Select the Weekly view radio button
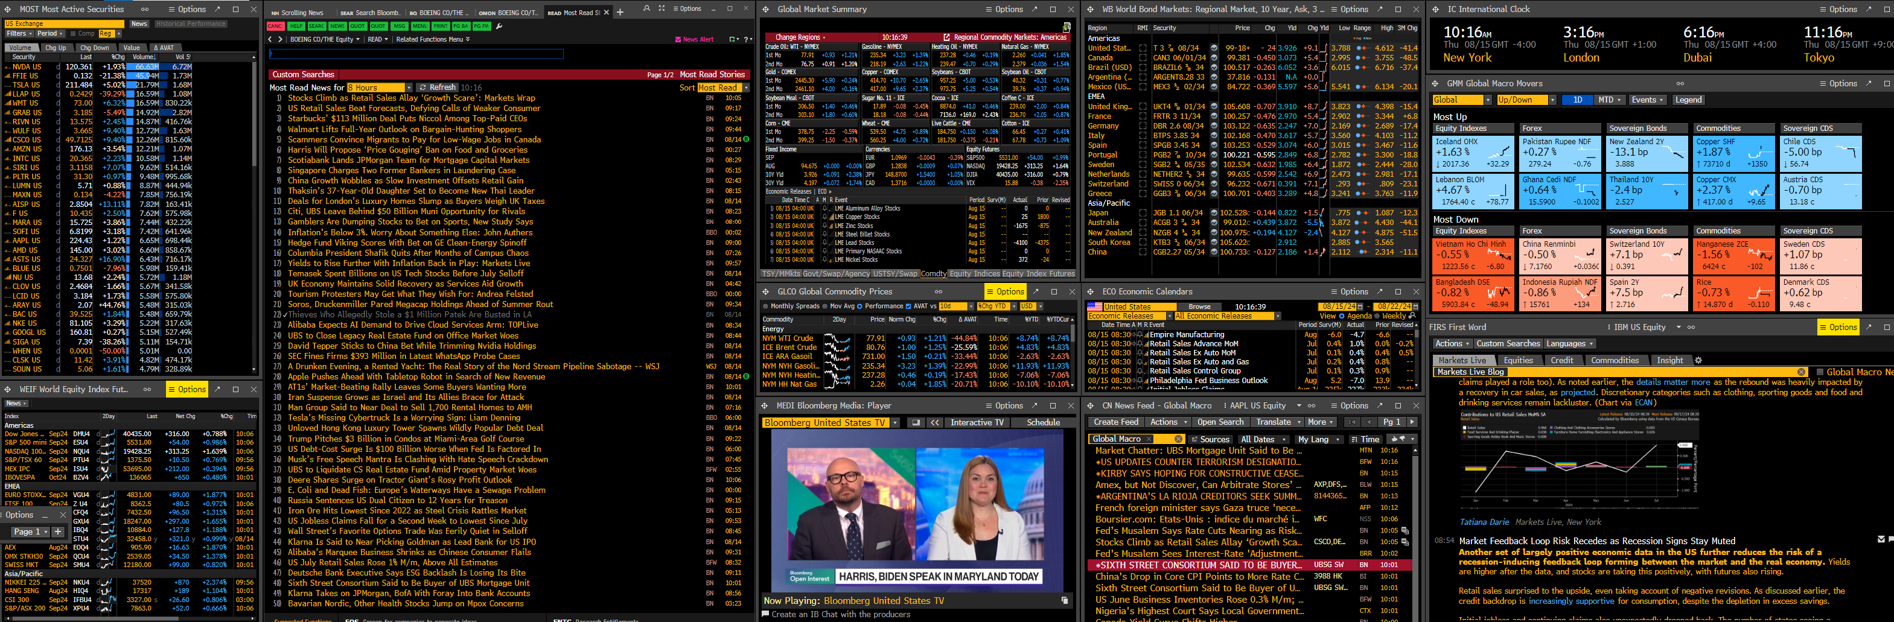 [x=1376, y=316]
